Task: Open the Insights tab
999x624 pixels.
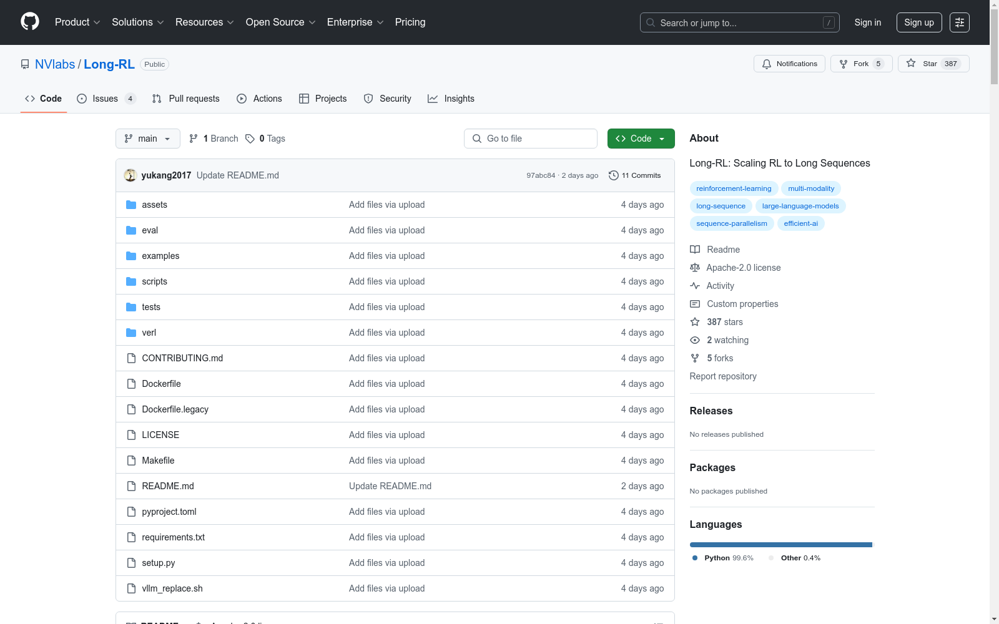Action: point(451,99)
